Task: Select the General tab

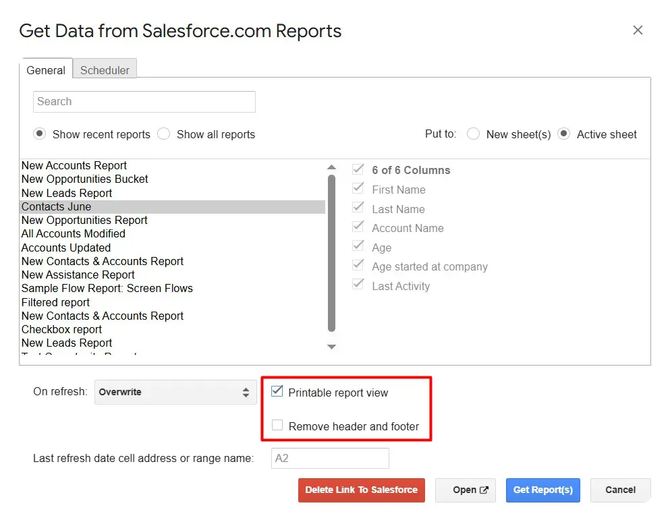Action: click(x=46, y=69)
